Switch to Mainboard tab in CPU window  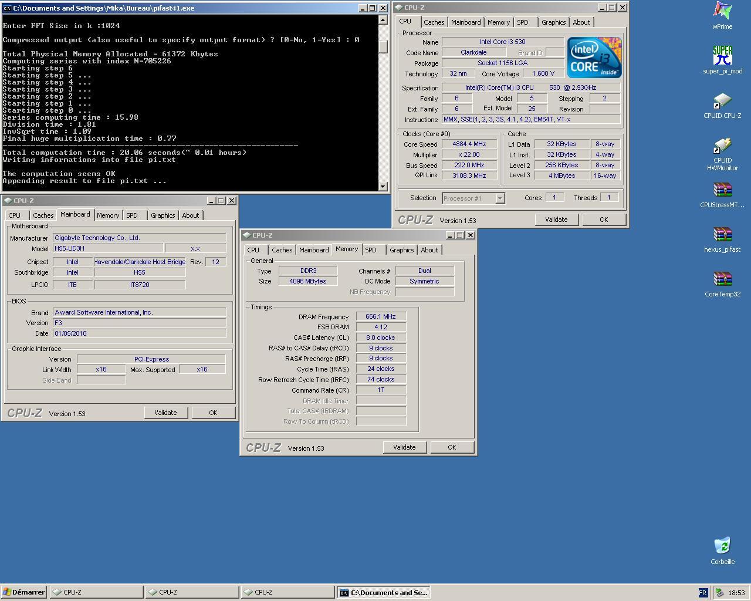[x=466, y=22]
